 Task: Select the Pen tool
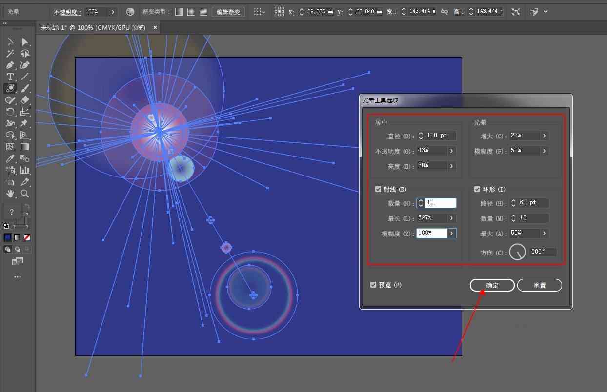(10, 65)
